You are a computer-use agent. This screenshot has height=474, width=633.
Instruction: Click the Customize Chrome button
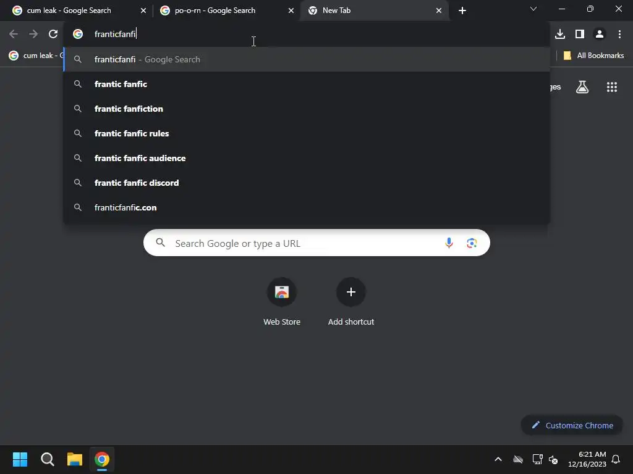pyautogui.click(x=572, y=425)
